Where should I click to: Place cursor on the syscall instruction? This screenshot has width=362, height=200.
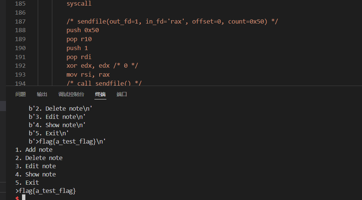(x=79, y=4)
